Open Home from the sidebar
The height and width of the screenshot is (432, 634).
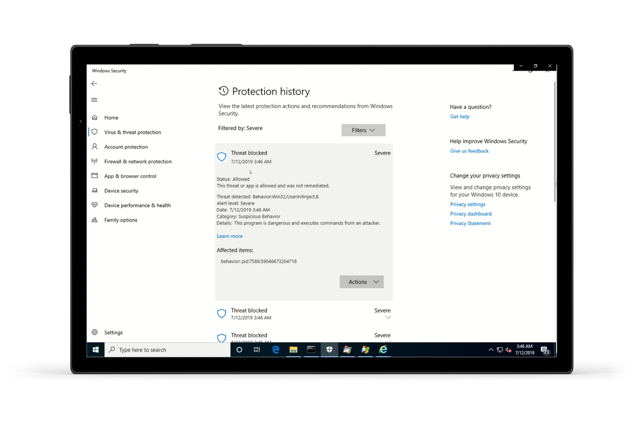coord(111,118)
